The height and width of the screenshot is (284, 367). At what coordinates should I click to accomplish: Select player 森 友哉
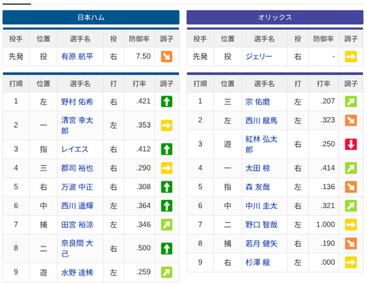click(258, 187)
